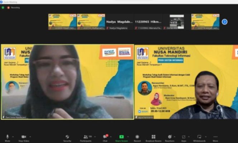Expand caret next to Participants
Image resolution: width=238 pixels, height=143 pixels.
(95, 137)
